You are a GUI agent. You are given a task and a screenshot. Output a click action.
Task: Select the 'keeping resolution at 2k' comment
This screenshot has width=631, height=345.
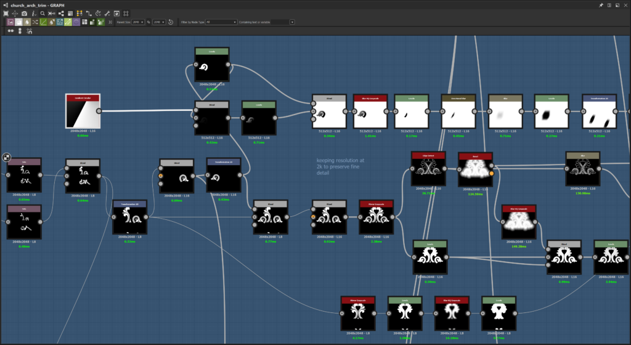(x=340, y=166)
